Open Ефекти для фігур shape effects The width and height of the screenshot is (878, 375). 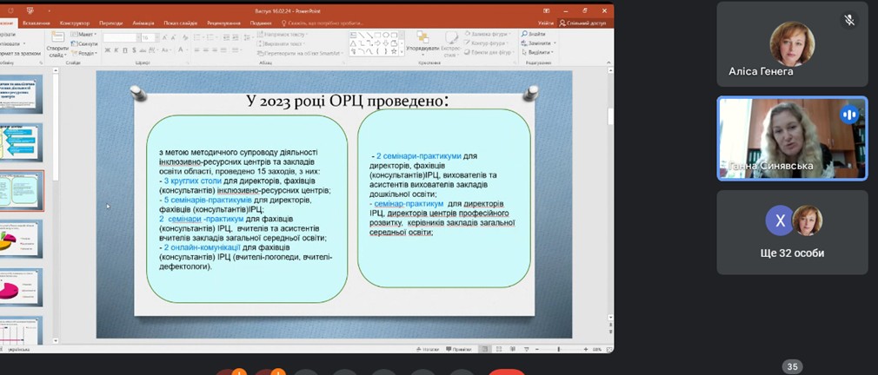pyautogui.click(x=489, y=53)
